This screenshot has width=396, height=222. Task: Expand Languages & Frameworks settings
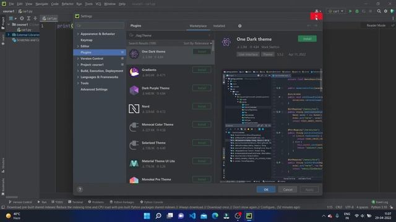tap(78, 77)
